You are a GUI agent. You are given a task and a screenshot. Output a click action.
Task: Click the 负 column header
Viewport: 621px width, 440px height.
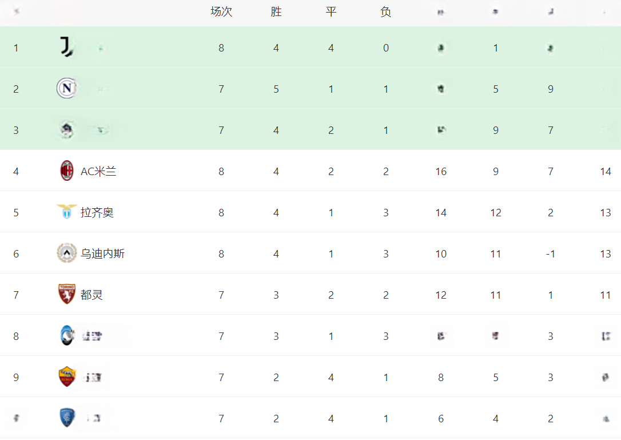point(386,11)
